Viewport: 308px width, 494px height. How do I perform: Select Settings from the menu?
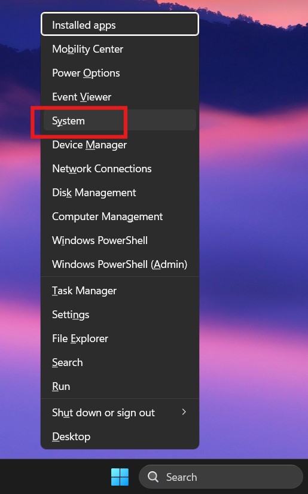[x=120, y=315]
